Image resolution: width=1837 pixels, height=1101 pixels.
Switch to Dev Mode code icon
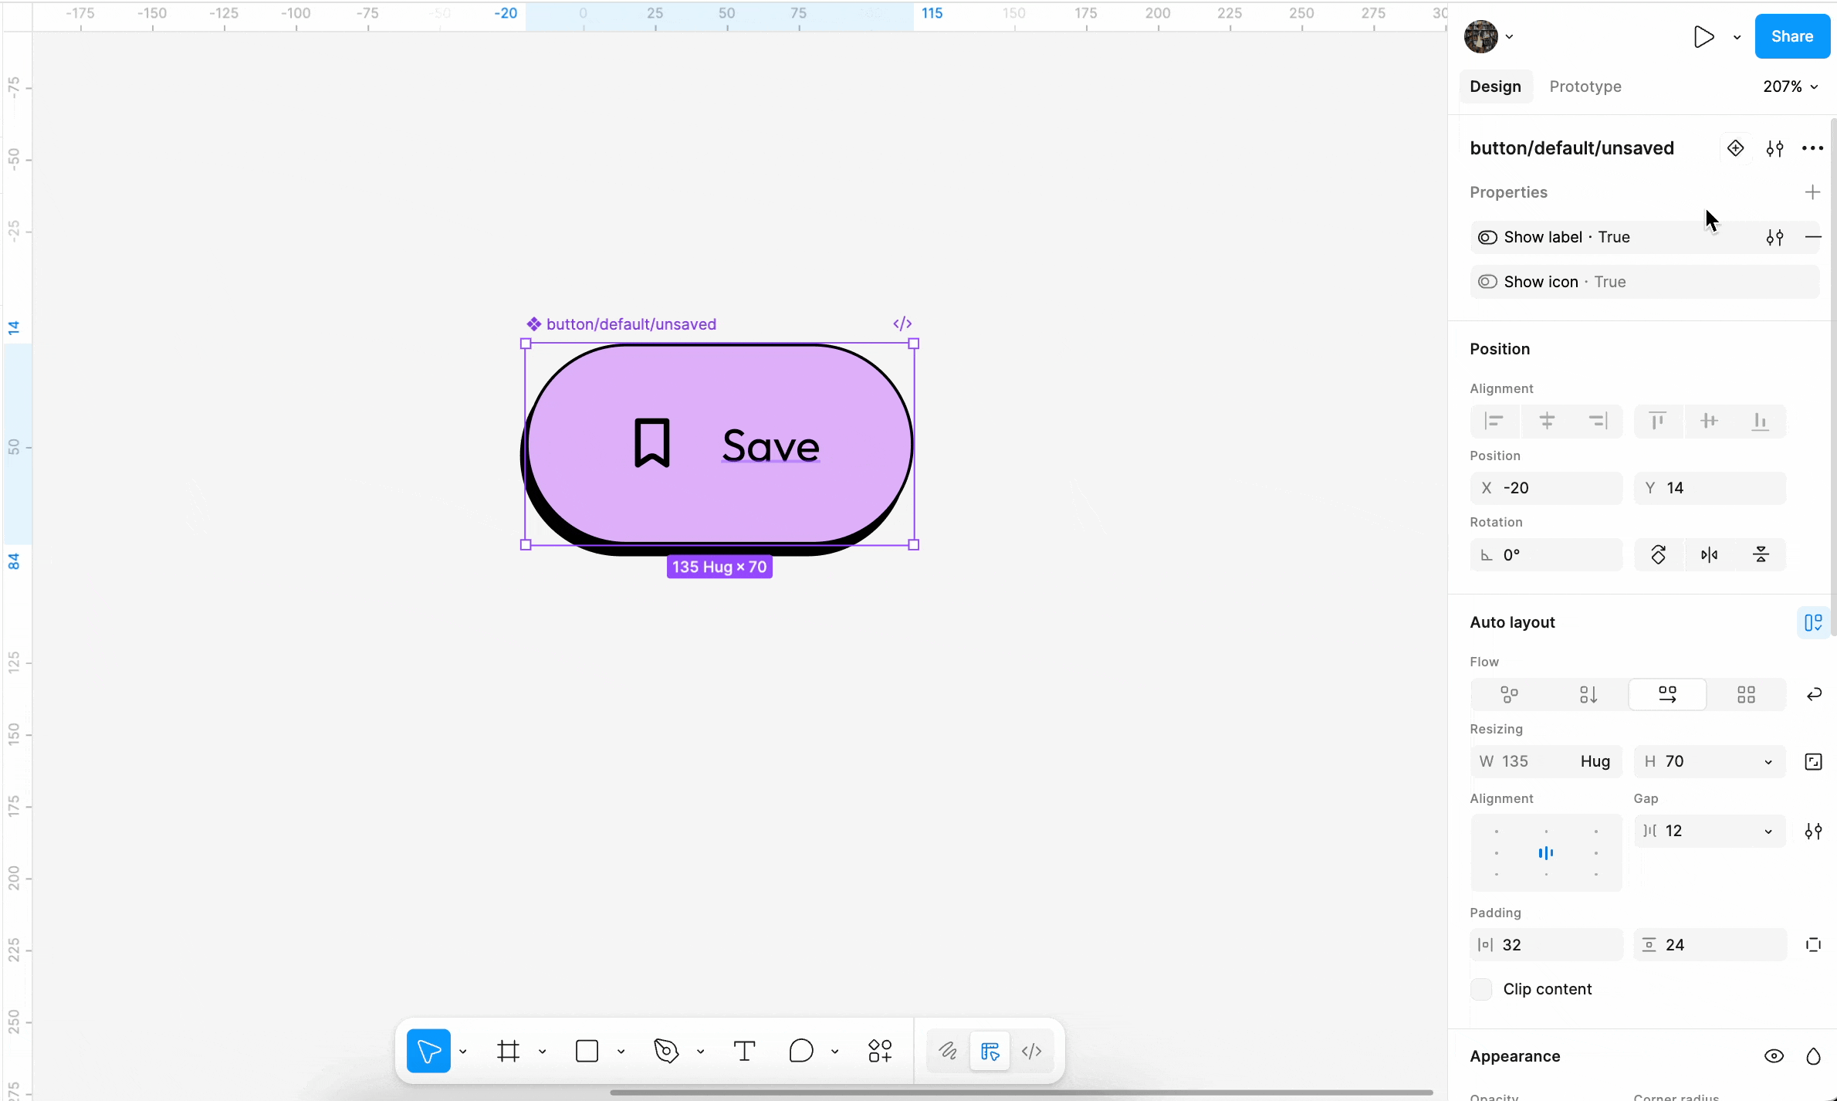pos(1031,1051)
